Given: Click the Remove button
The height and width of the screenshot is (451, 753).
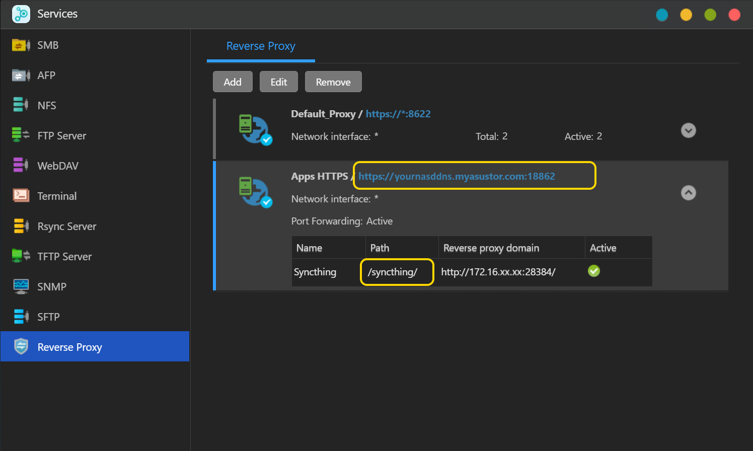Looking at the screenshot, I should click(333, 82).
